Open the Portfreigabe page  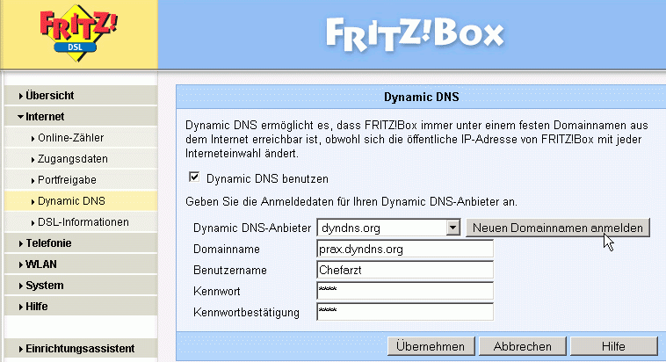point(81,180)
